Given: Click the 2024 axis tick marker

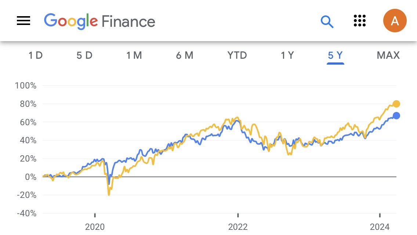Looking at the screenshot, I should click(380, 215).
